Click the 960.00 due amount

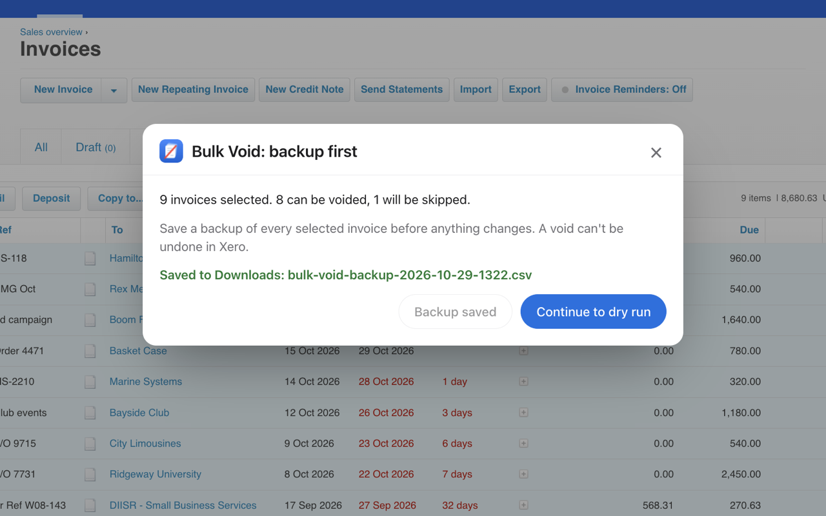pyautogui.click(x=745, y=258)
